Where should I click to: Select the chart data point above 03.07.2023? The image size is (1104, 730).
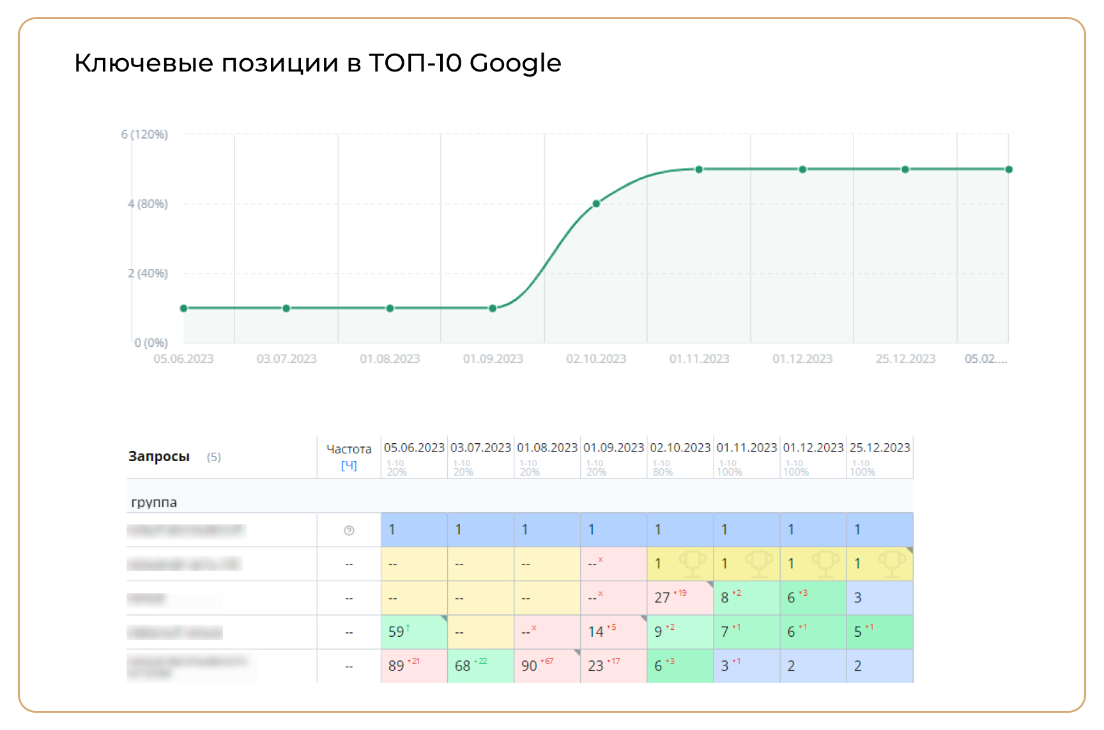pos(286,308)
